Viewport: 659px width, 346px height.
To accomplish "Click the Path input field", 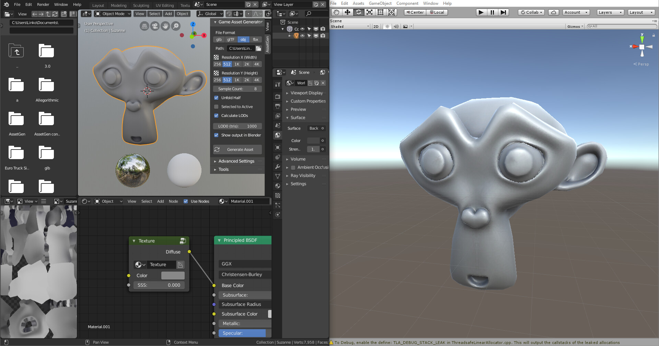I will coord(241,48).
